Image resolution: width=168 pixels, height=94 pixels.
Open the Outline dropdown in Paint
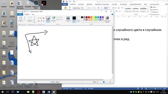point(60,17)
